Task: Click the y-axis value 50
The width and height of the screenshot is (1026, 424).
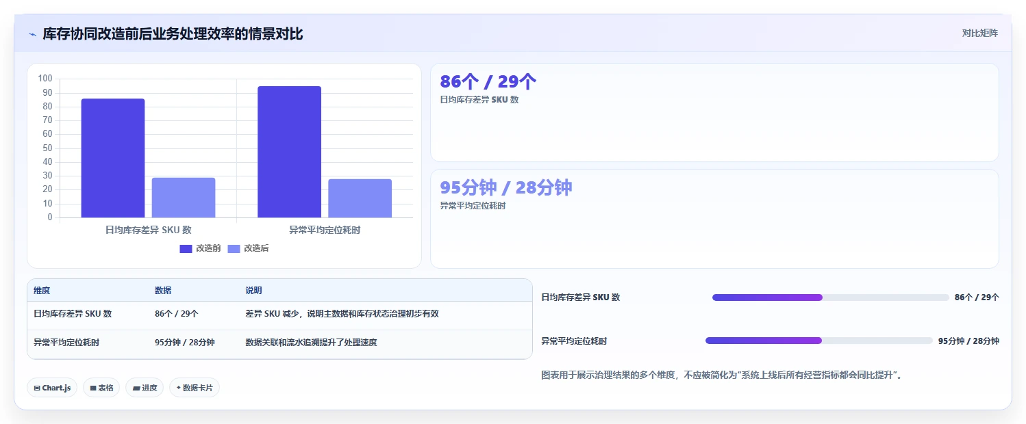Action: click(47, 148)
